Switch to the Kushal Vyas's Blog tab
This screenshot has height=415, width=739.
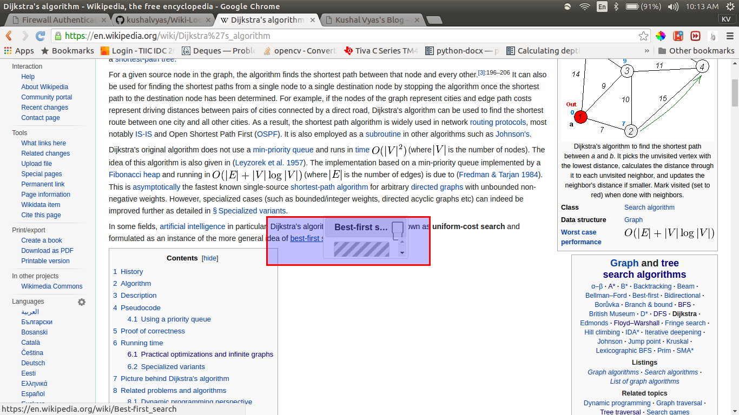pyautogui.click(x=371, y=20)
